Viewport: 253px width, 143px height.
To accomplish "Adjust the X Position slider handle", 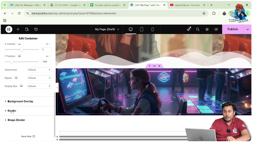I will pos(22,50).
